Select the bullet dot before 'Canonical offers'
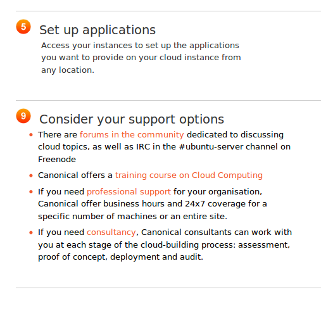The image size is (321, 311). pyautogui.click(x=31, y=175)
